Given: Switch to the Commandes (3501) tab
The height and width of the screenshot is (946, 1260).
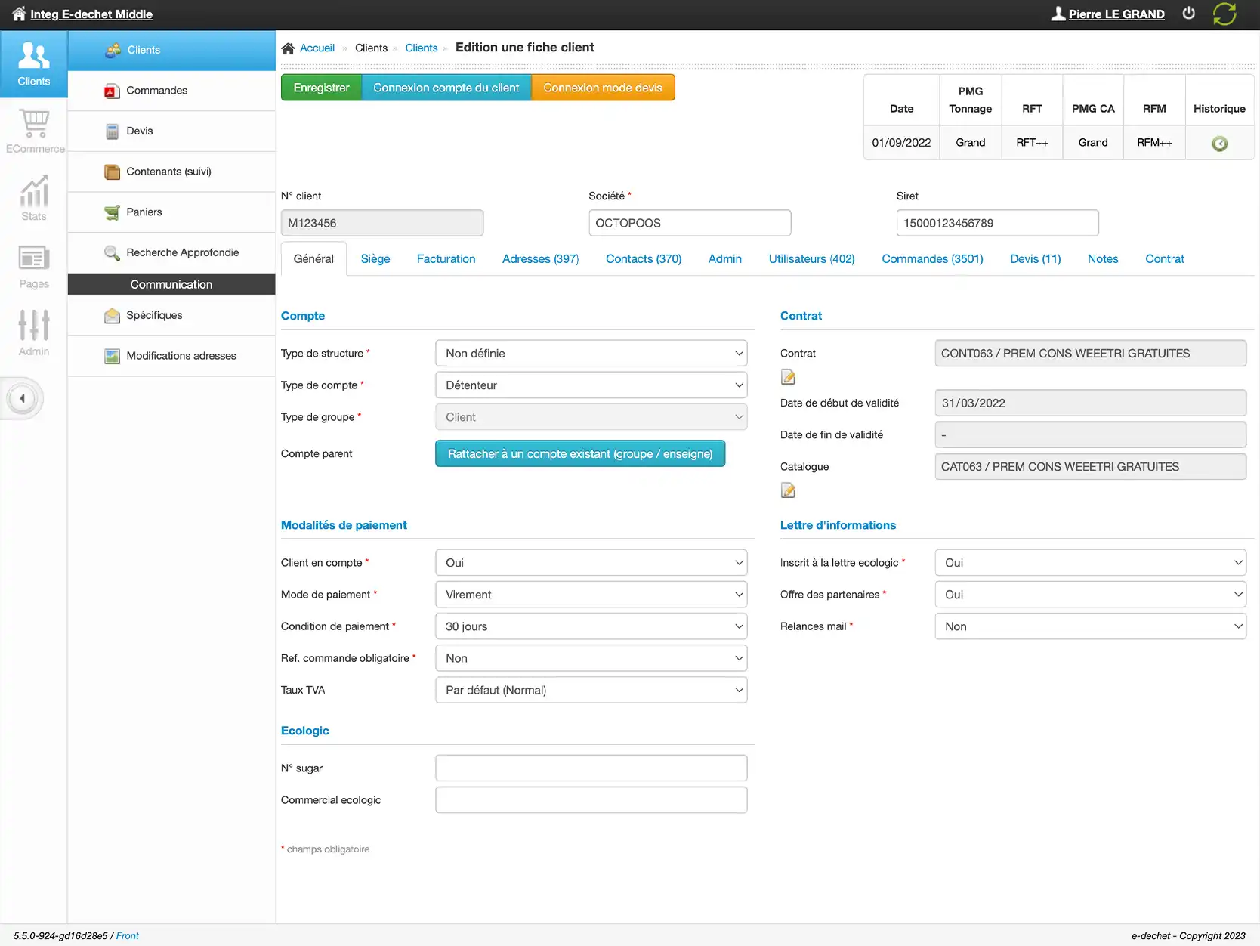Looking at the screenshot, I should click(932, 258).
